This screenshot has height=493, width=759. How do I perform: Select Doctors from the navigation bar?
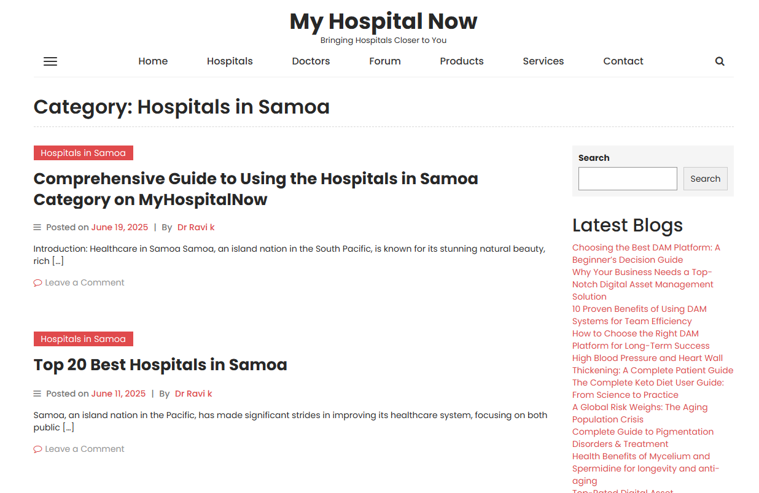coord(311,61)
